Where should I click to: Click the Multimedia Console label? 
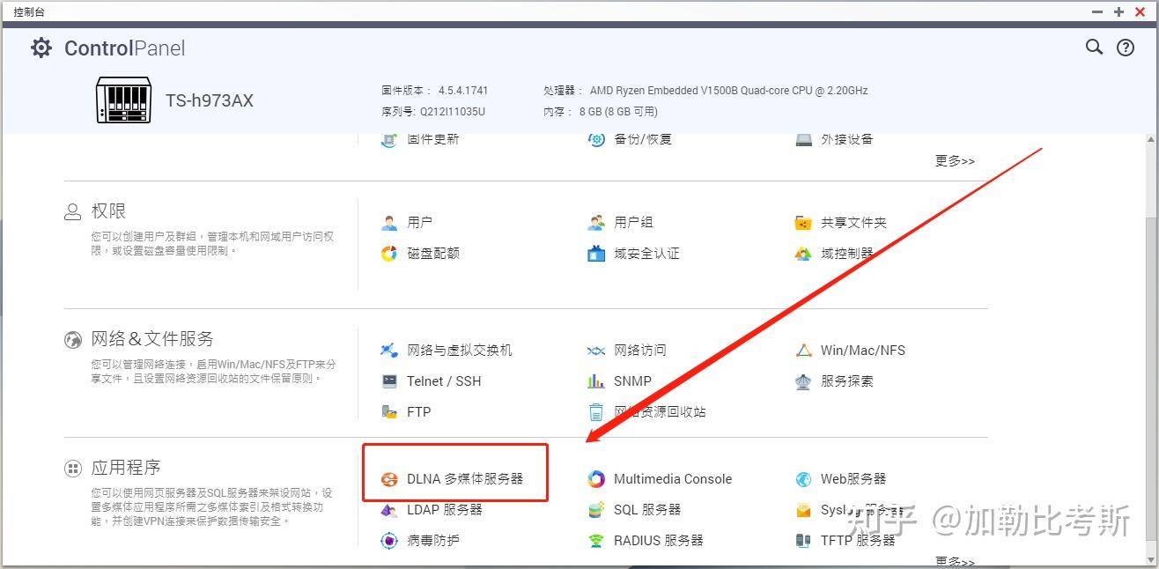pyautogui.click(x=673, y=479)
